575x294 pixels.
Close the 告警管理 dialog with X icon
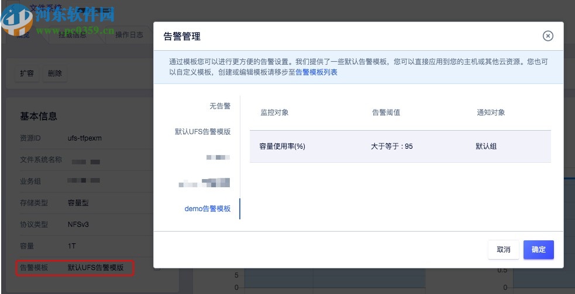(x=548, y=36)
